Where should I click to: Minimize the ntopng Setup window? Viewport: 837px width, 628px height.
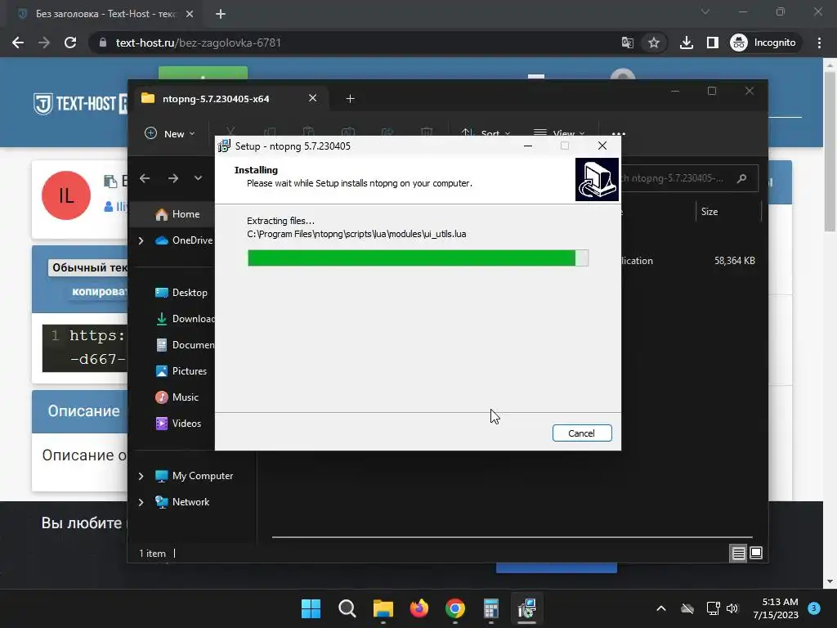[528, 146]
